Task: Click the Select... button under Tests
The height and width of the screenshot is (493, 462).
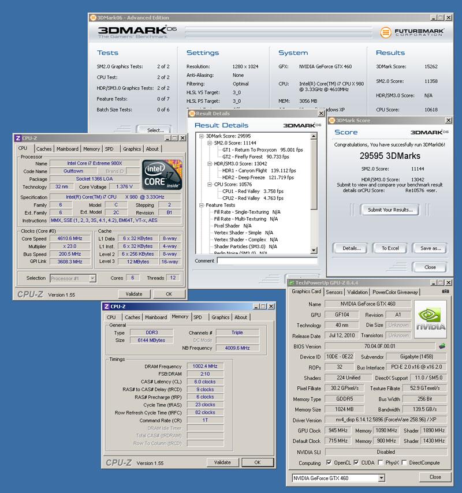Action: [155, 130]
